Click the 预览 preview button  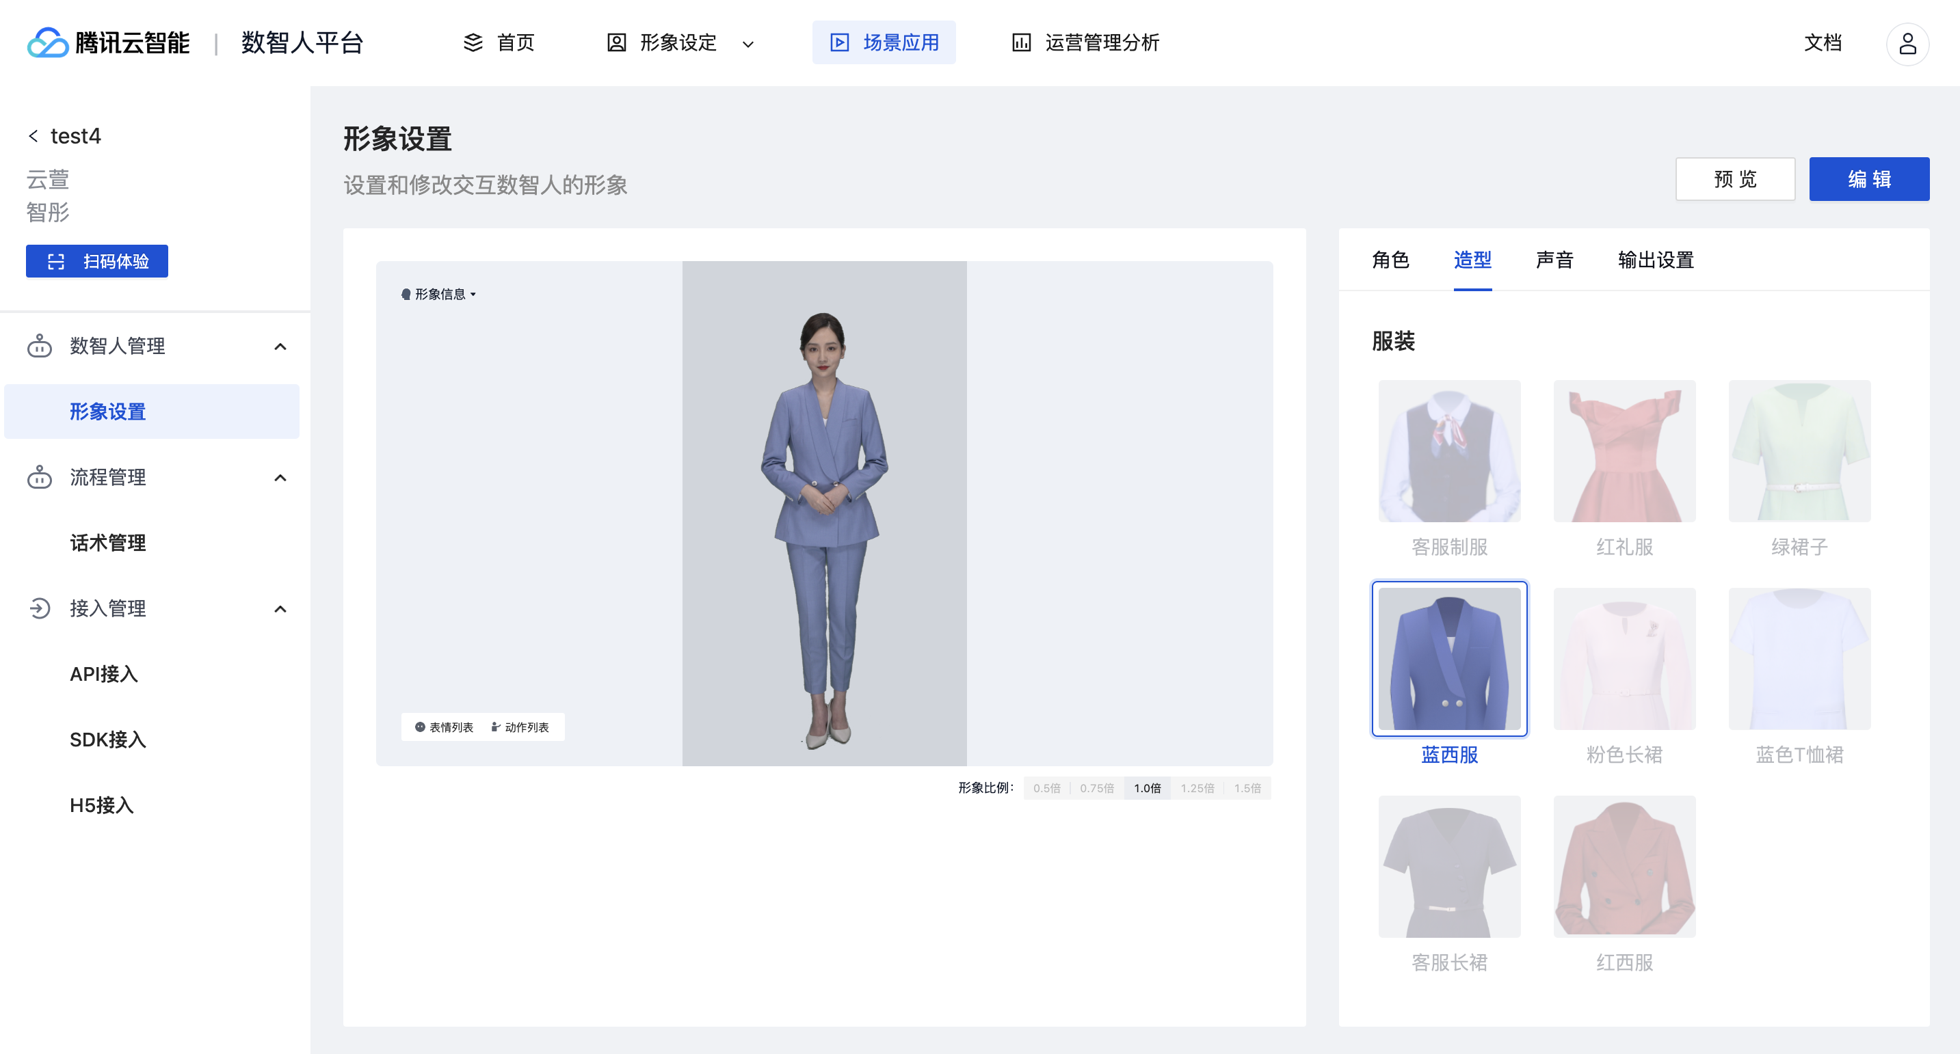coord(1734,180)
